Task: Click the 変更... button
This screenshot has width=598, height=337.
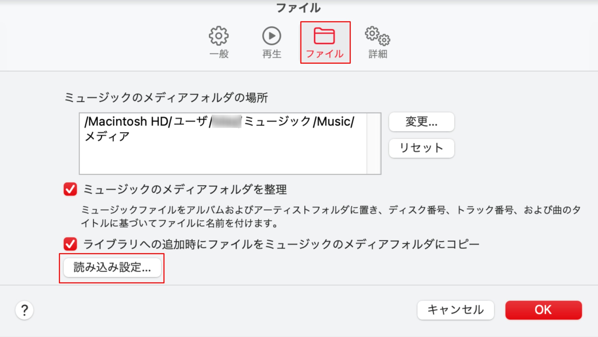Action: (x=421, y=122)
